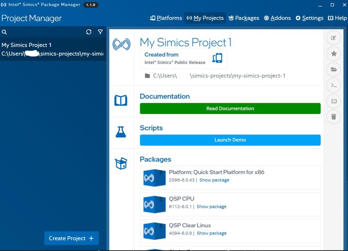Click the Read Documentation button

(230, 108)
